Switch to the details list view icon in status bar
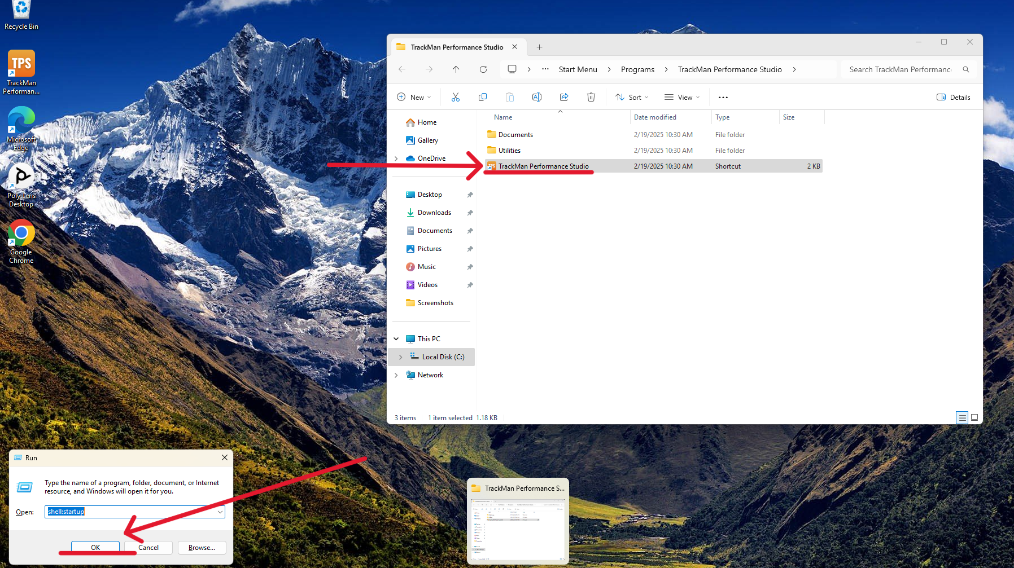1014x568 pixels. (x=962, y=417)
